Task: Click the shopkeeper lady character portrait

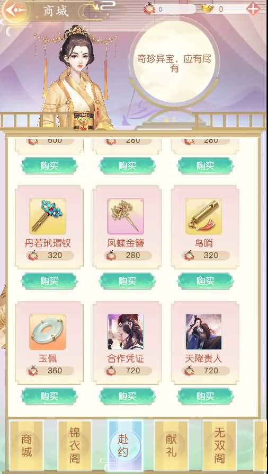Action: point(77,78)
